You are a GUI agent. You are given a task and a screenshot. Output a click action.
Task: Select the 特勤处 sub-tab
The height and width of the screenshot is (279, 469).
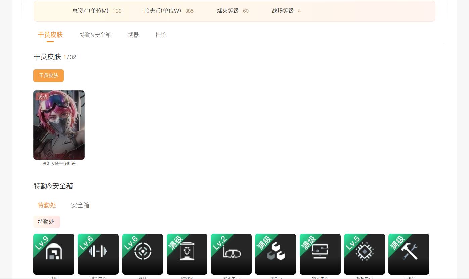point(47,205)
